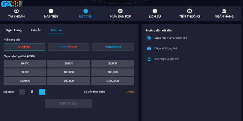Click the 0 VND received amount

130,92
